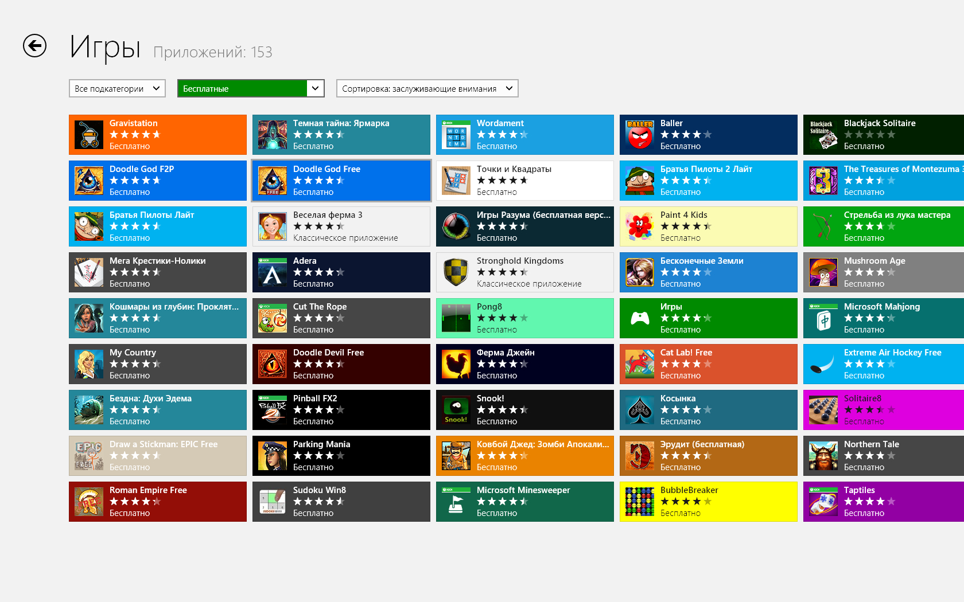Open the Sudoku Win8 icon

point(273,502)
